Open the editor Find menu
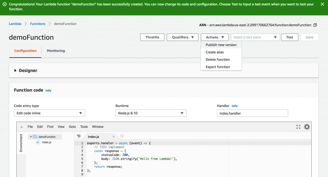The height and width of the screenshot is (177, 328). pos(50,127)
